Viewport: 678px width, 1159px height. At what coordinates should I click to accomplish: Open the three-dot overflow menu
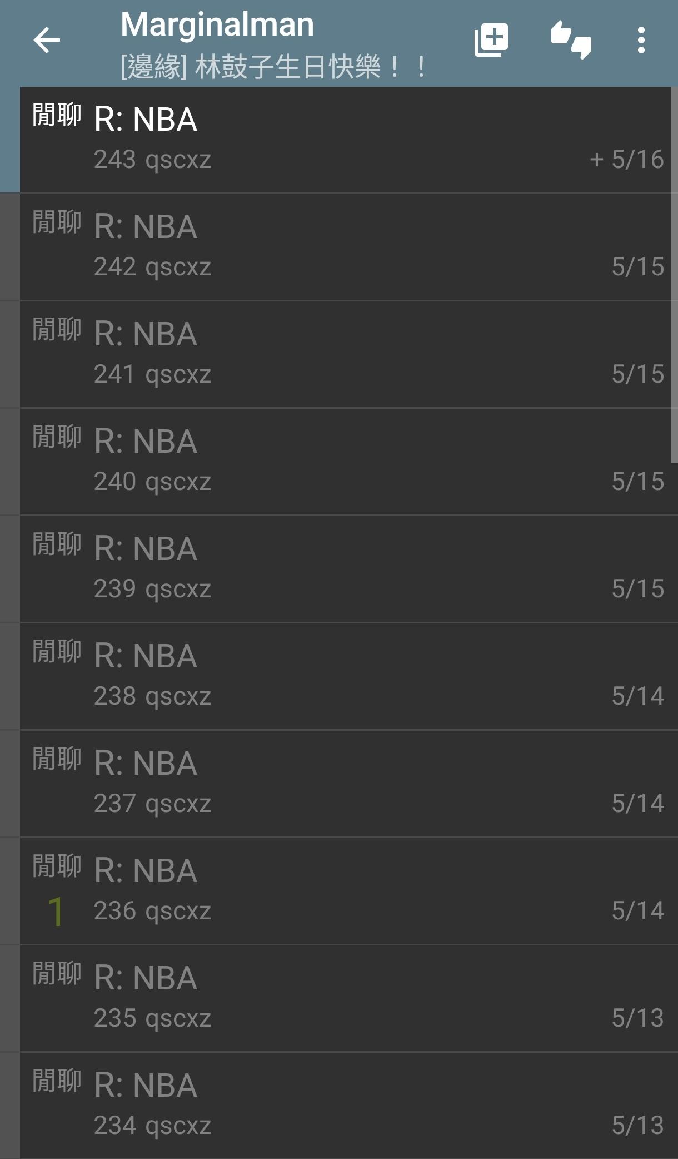641,40
